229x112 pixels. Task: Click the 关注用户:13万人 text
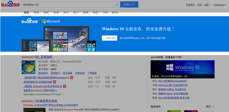(x=48, y=65)
